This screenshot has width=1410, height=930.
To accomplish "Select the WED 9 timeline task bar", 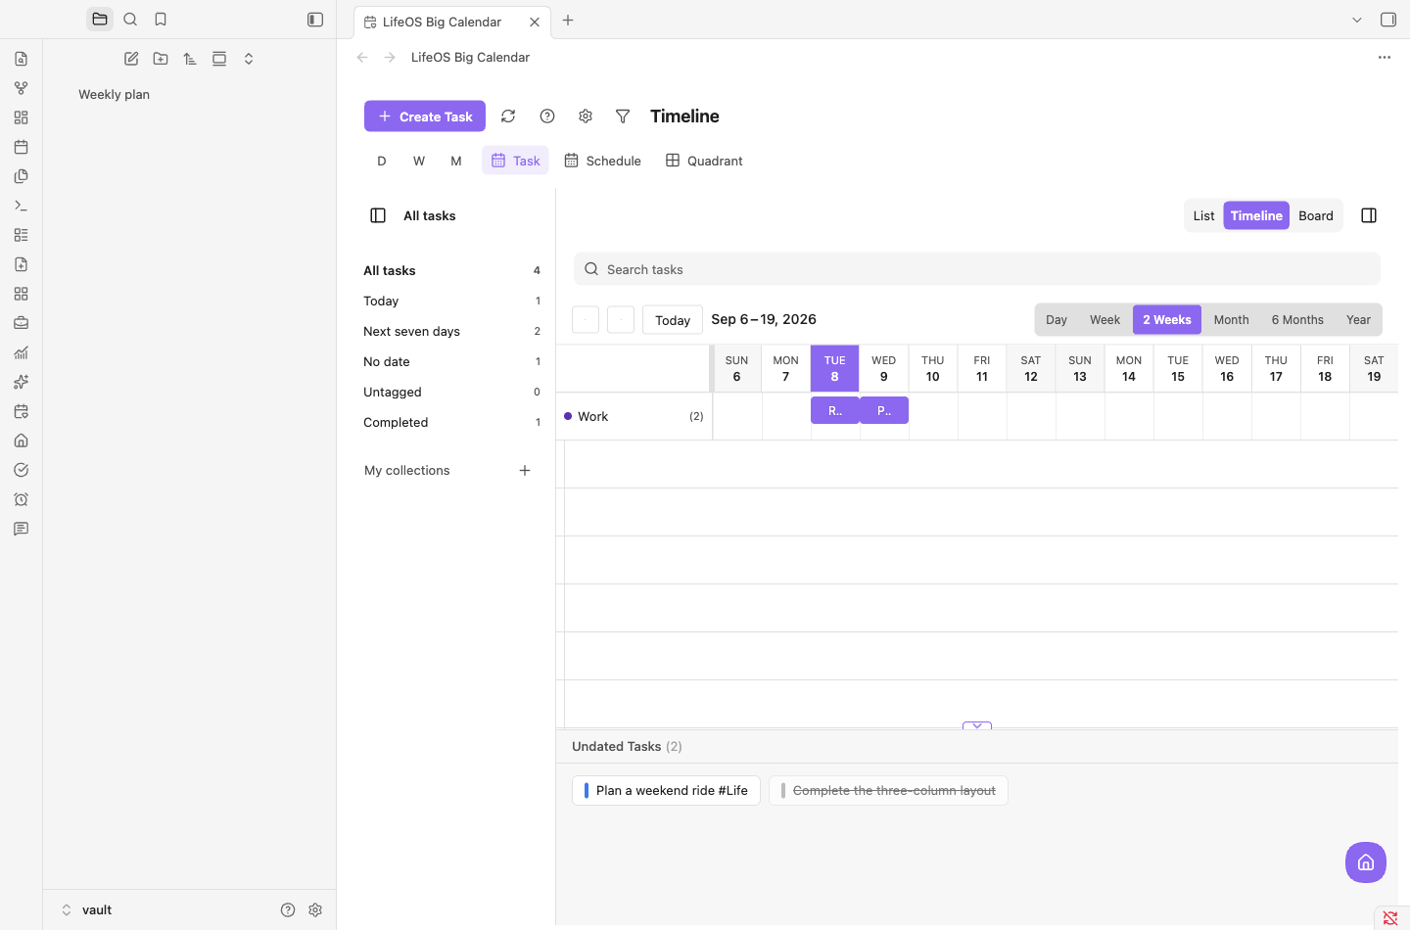I will coord(884,410).
